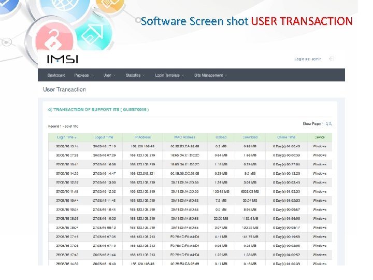This screenshot has width=373, height=280.
Task: Click IP address 168.123.242.231
Action: (x=142, y=174)
